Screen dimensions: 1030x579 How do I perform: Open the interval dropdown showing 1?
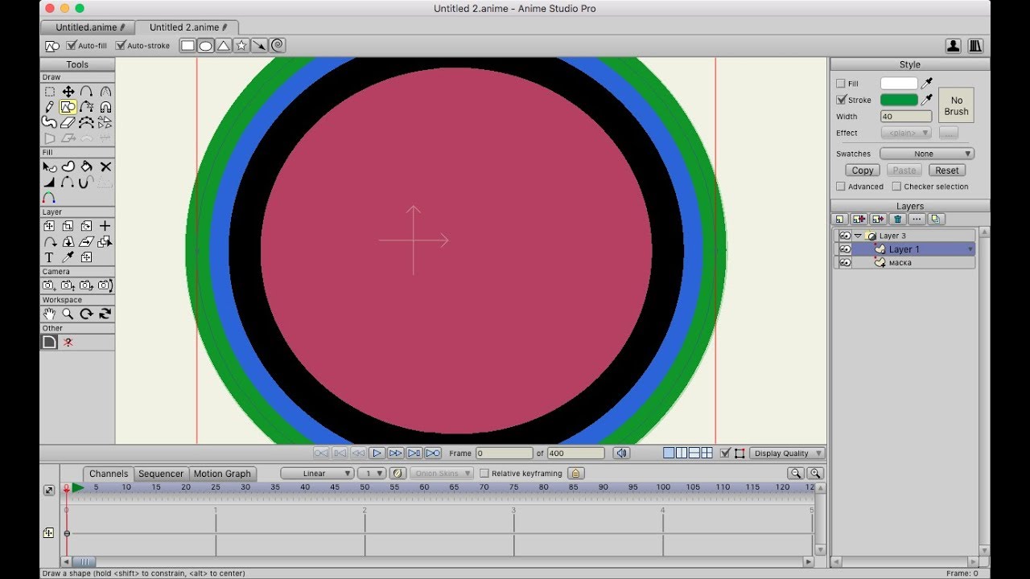tap(372, 474)
